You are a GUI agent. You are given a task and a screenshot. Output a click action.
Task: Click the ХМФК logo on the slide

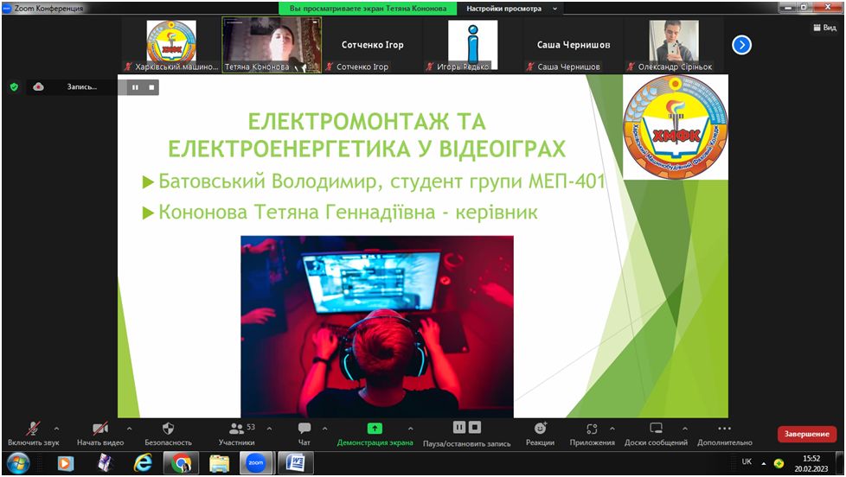click(x=675, y=127)
